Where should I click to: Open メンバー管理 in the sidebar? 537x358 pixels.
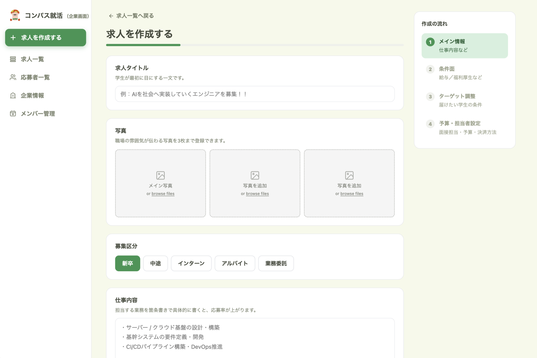46,114
